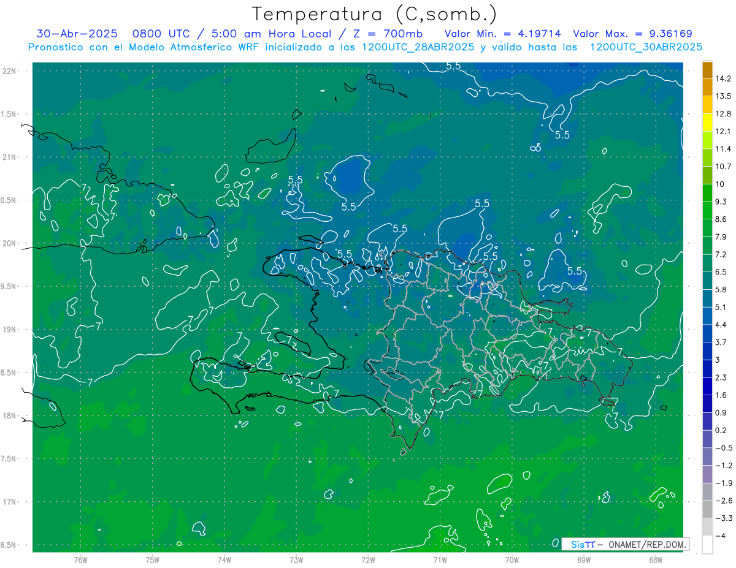Click the "18N" latitude axis label

tap(10, 415)
